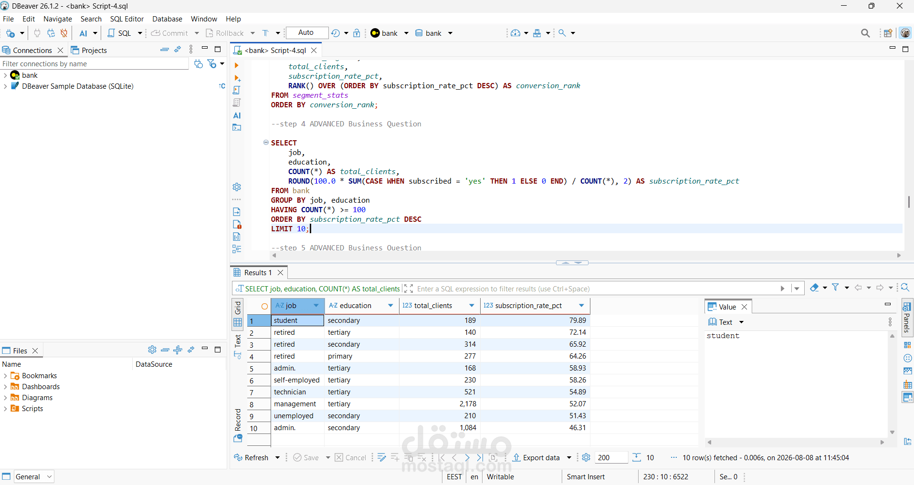The height and width of the screenshot is (485, 914).
Task: Expand the bank connection tree node
Action: coord(5,75)
